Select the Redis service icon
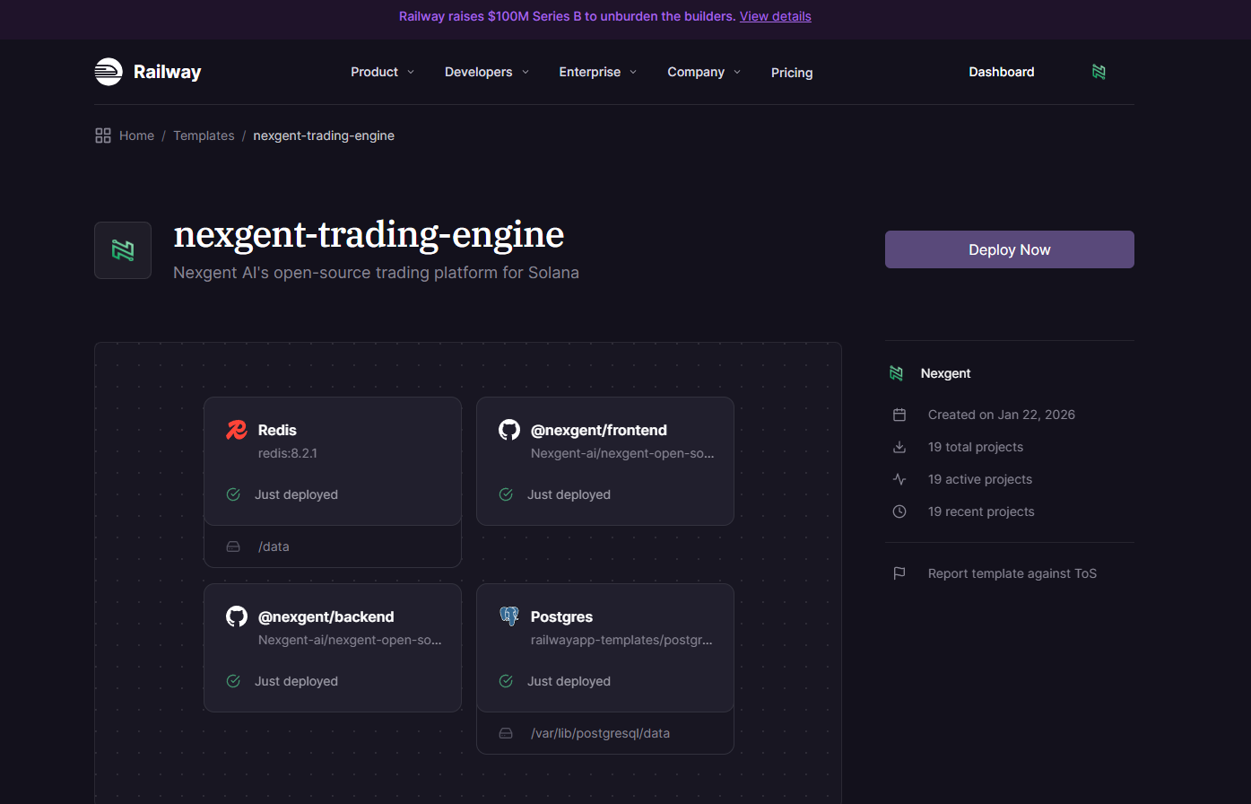The width and height of the screenshot is (1251, 804). (236, 430)
